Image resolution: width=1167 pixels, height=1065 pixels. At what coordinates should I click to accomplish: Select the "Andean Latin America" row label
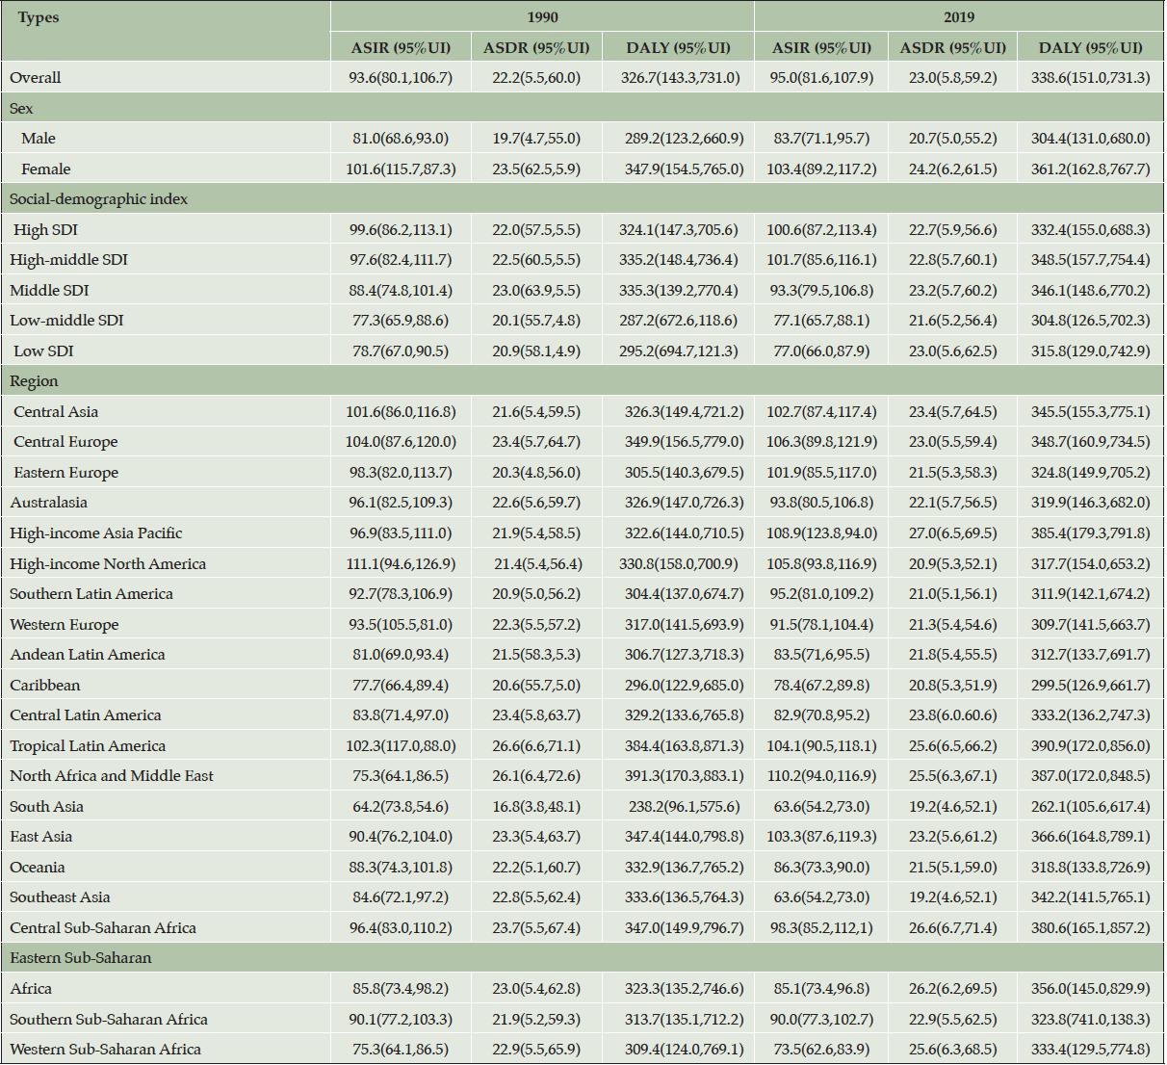point(88,655)
